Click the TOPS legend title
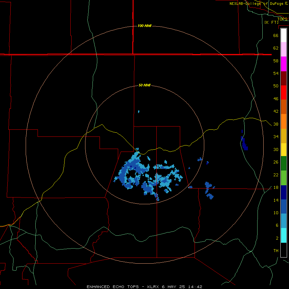Viewport: 289px width, 289px height. tap(282, 19)
